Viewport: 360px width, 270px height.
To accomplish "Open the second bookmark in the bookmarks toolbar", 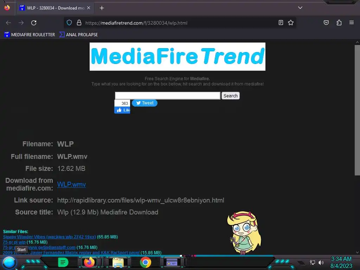I will click(78, 35).
